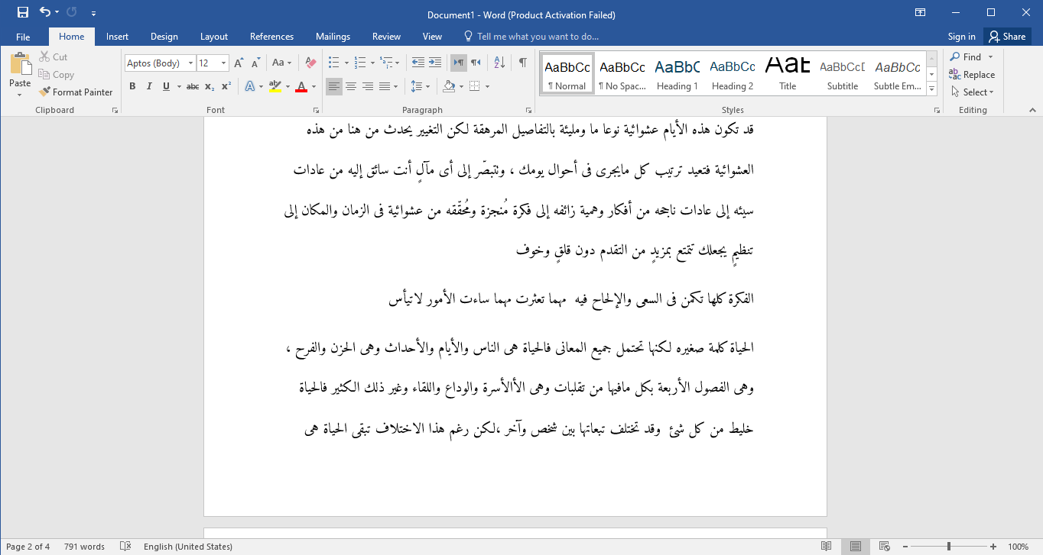
Task: Decrease paragraph indent
Action: pos(418,63)
